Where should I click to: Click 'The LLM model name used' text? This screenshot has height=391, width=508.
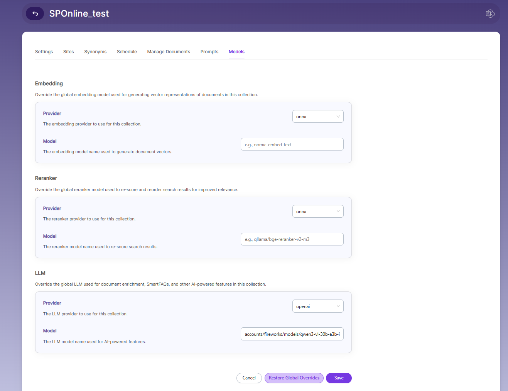click(x=95, y=342)
